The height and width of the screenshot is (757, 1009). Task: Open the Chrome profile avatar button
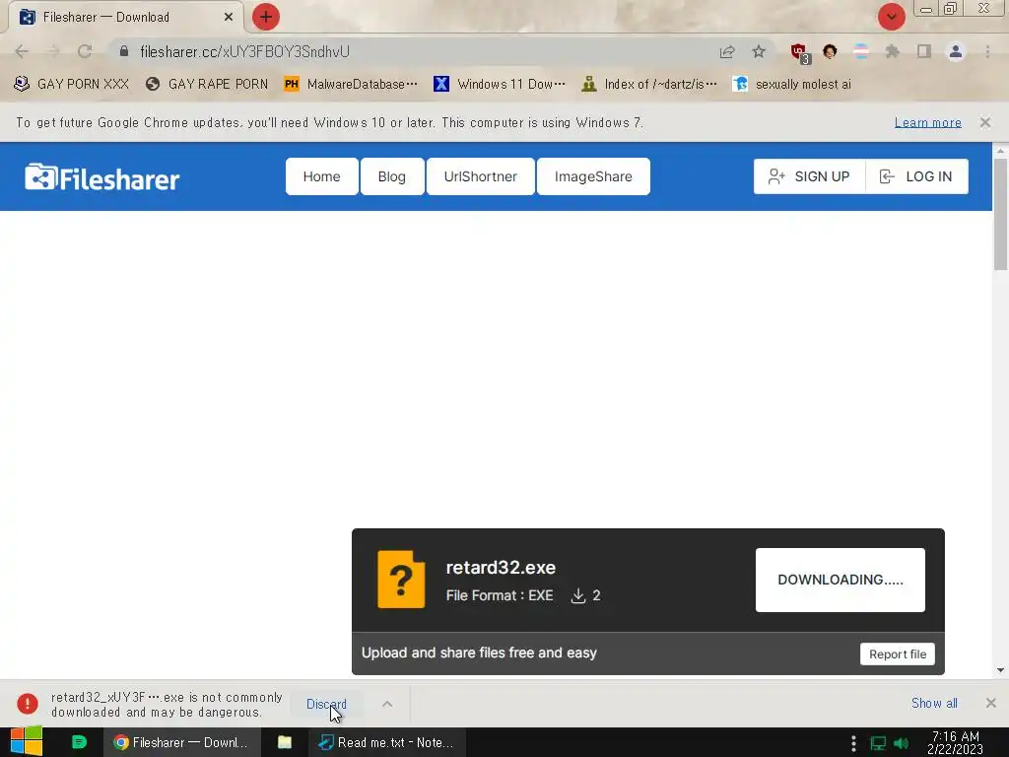click(956, 51)
